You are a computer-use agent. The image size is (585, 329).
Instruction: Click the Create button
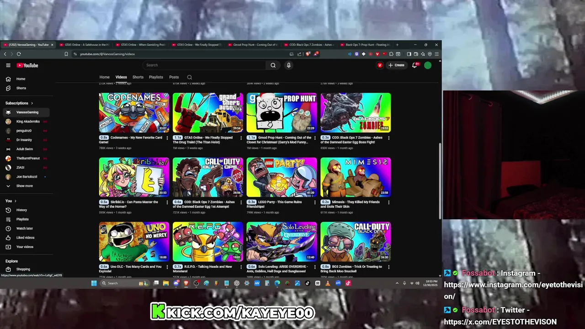tap(396, 65)
